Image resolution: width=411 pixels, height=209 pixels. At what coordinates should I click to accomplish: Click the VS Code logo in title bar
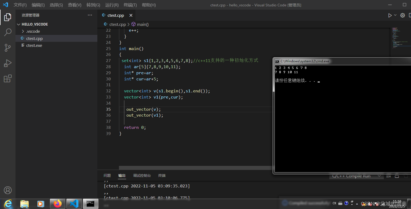(x=5, y=5)
